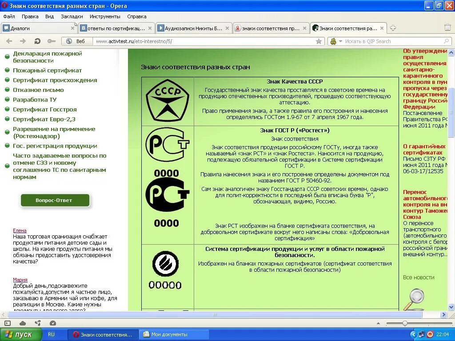The width and height of the screenshot is (455, 341).
Task: Switch to the знаки соответствия пр Yandex tab
Action: (271, 28)
